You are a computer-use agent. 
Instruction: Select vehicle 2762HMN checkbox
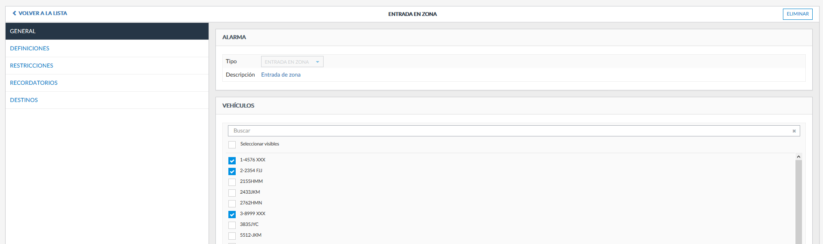tap(232, 204)
